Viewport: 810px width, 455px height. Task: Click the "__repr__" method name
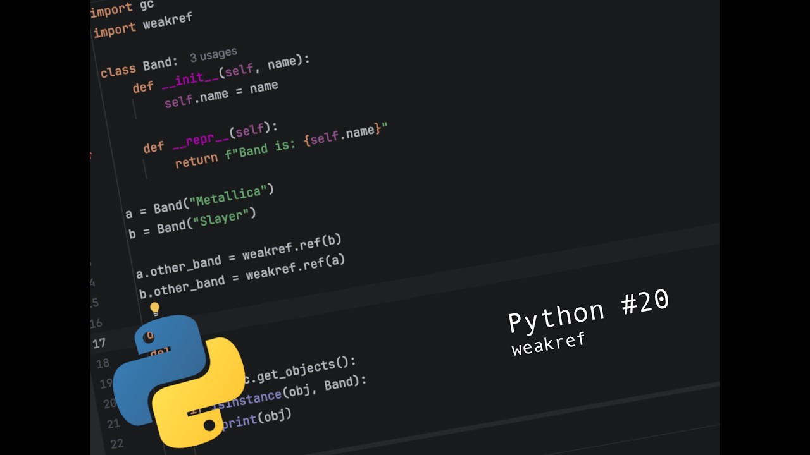click(x=202, y=139)
